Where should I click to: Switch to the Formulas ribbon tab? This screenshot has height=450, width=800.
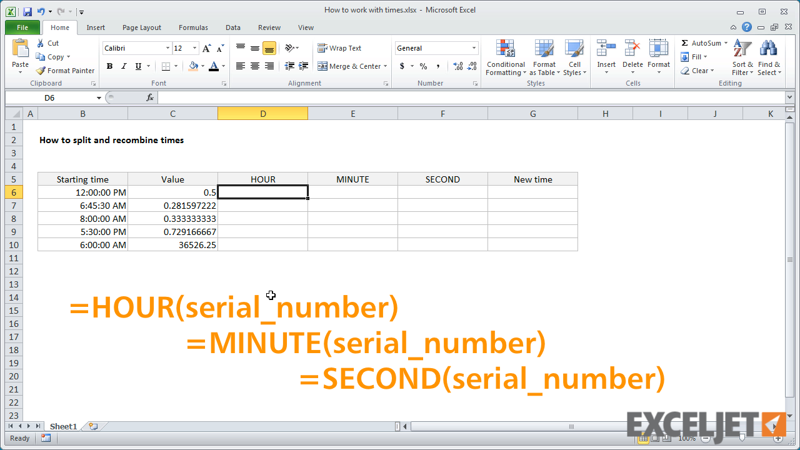[192, 27]
